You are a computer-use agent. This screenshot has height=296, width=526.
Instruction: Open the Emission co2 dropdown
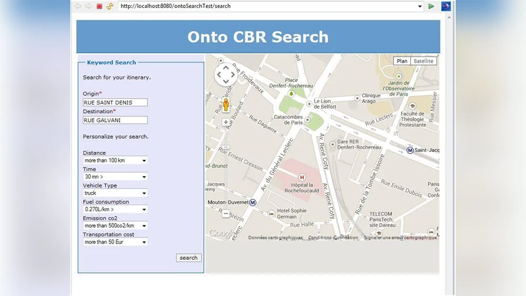click(x=115, y=226)
